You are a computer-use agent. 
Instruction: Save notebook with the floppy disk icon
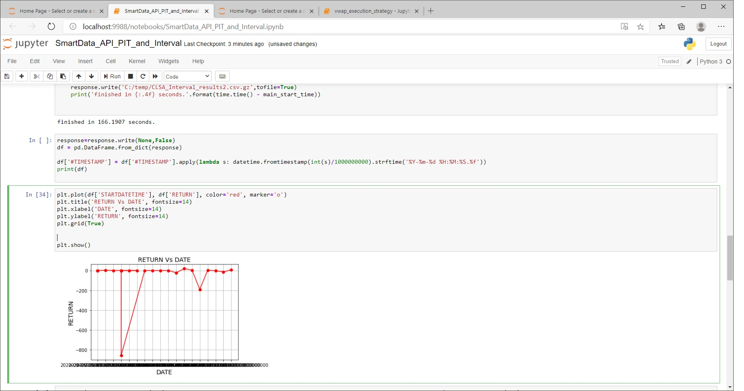pos(7,76)
